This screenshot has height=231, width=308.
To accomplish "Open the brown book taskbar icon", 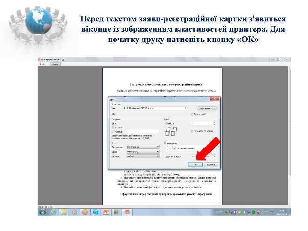I will tap(116, 212).
